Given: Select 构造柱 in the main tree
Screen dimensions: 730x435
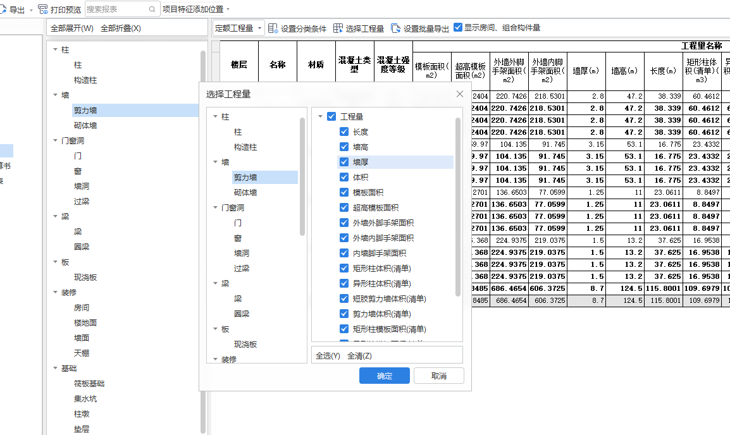Looking at the screenshot, I should click(85, 80).
